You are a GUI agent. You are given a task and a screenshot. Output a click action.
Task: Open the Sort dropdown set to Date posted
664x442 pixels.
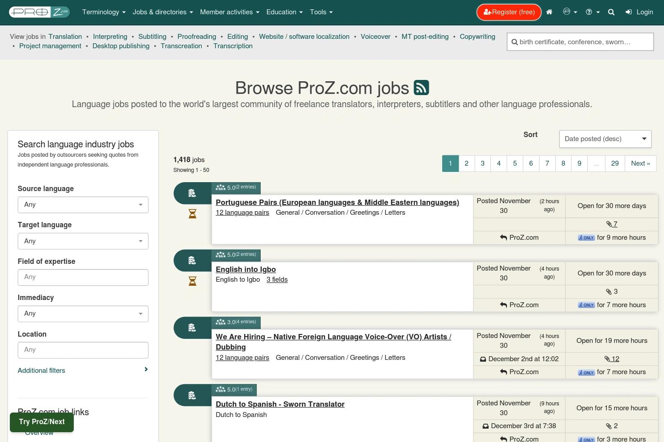pos(605,139)
